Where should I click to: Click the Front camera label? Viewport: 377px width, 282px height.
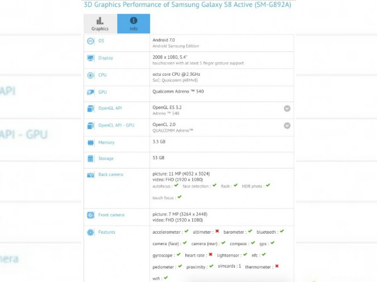(x=111, y=215)
